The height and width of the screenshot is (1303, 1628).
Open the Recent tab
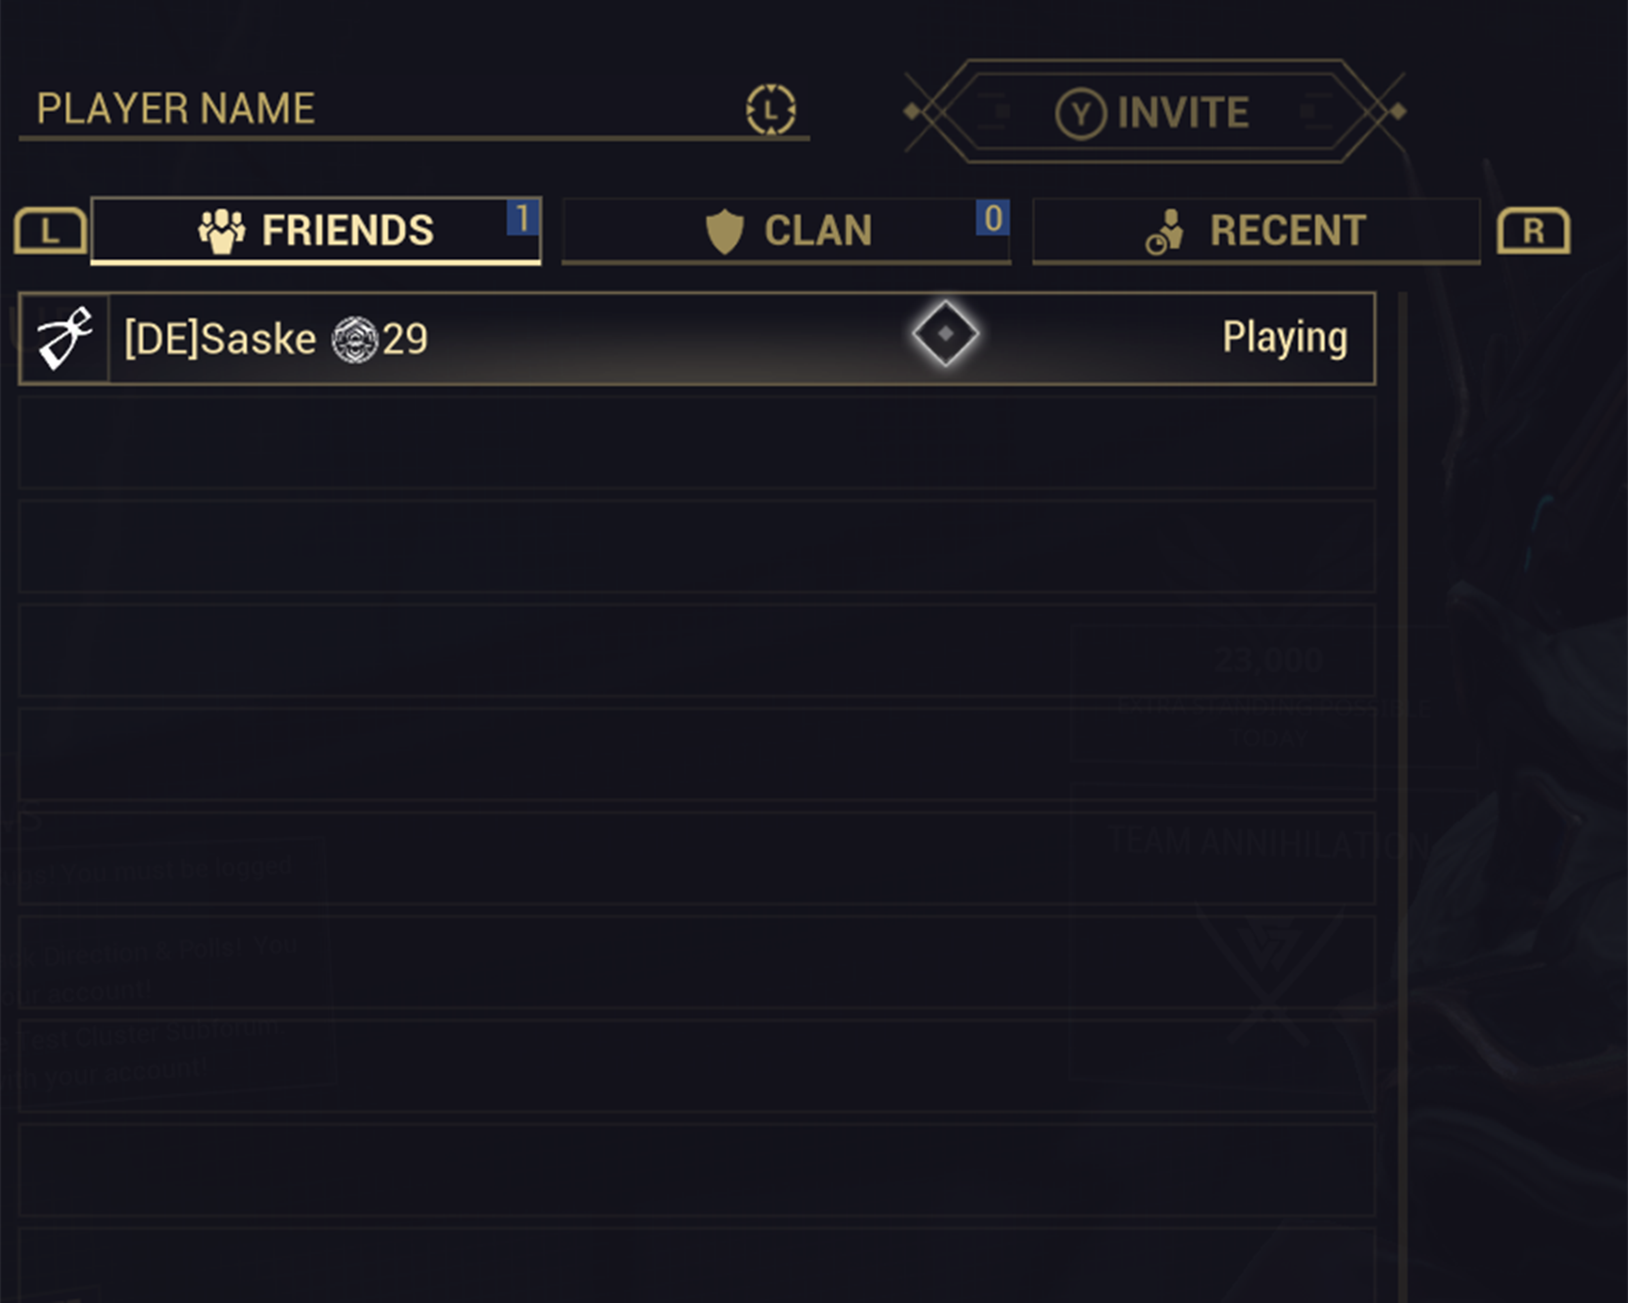1256,231
